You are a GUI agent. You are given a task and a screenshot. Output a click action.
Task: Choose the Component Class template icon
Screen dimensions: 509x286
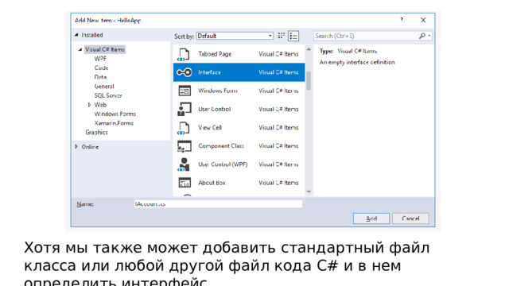tap(184, 146)
